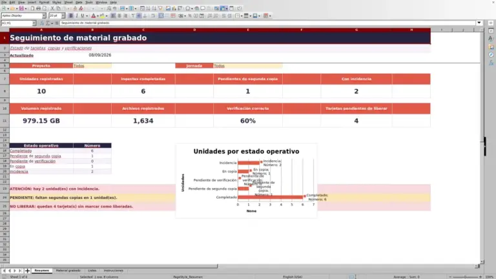
Task: Expand the Font Color dropdown arrow
Action: pos(98,15)
